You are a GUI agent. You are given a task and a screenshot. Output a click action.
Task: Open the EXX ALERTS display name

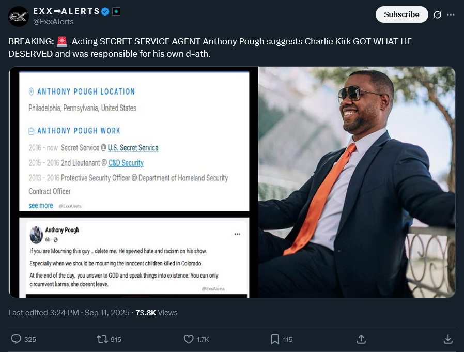66,11
